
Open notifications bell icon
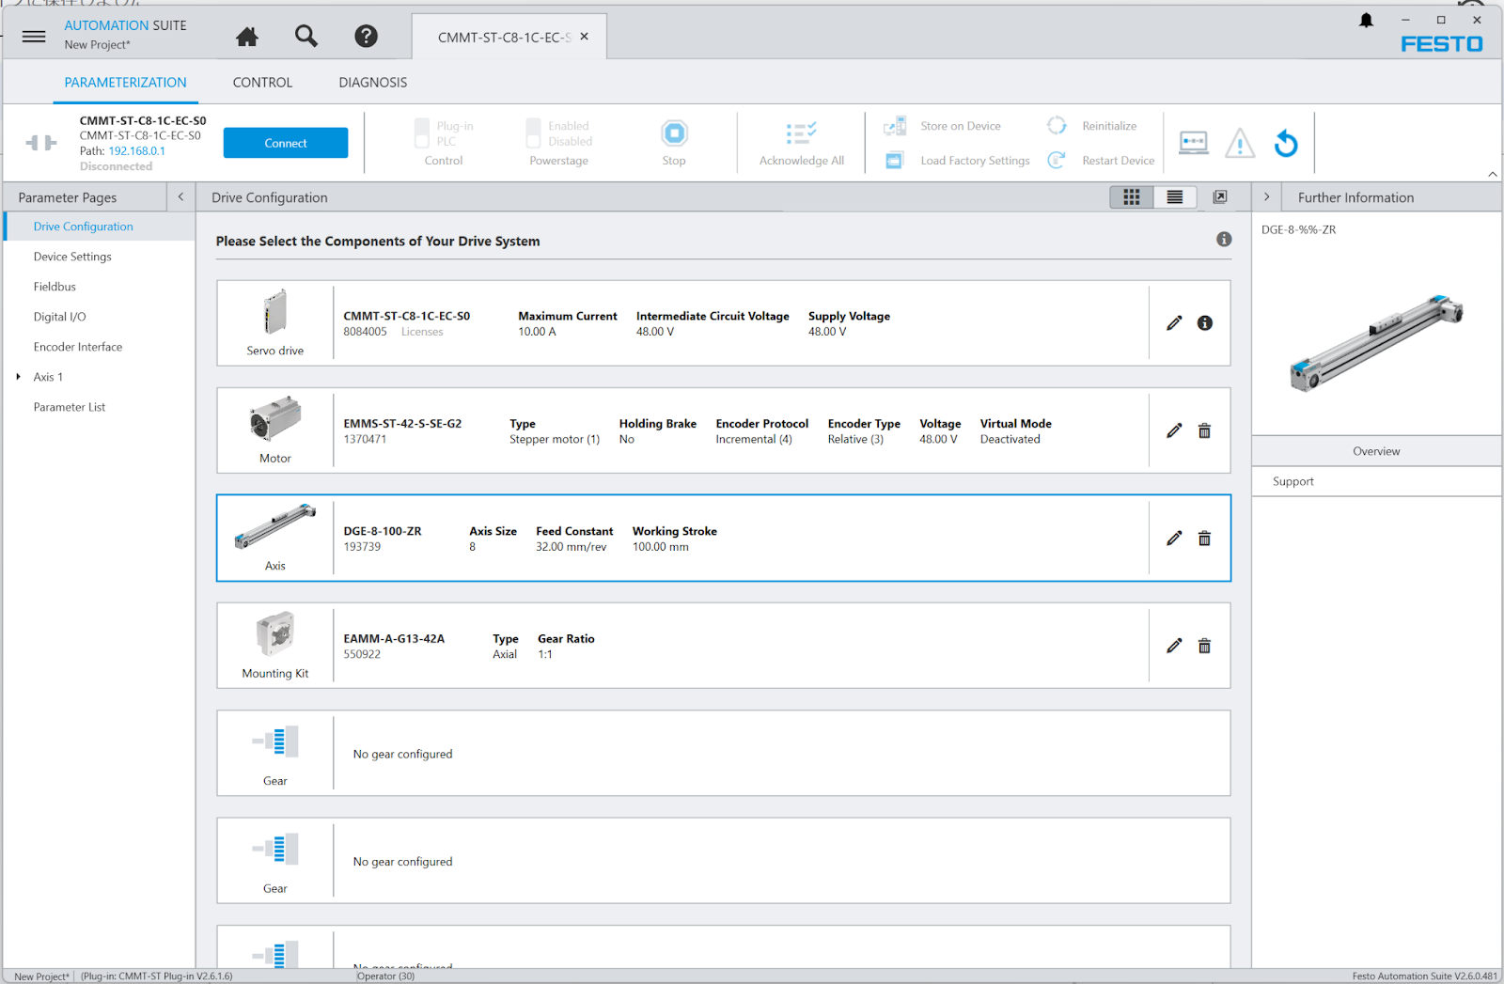point(1366,20)
